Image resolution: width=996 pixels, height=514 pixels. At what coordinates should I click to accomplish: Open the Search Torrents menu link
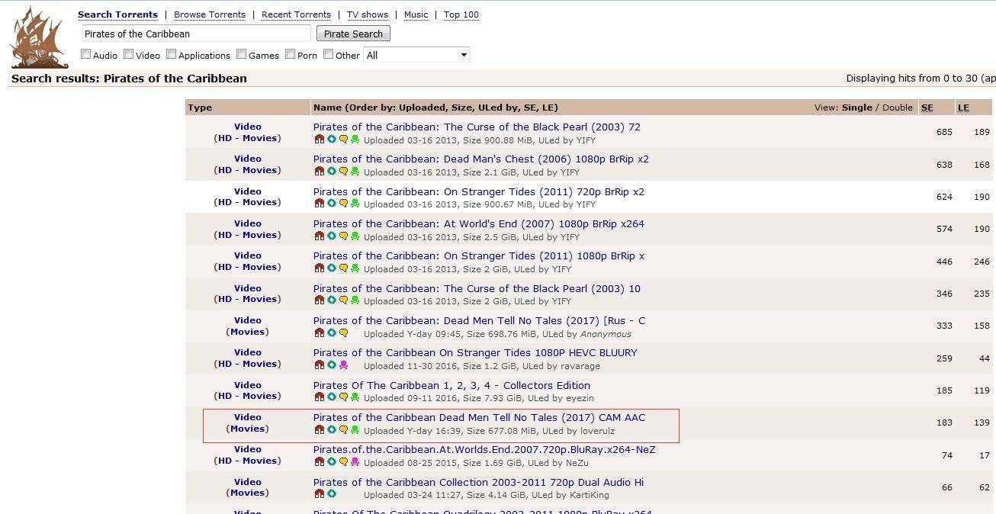pyautogui.click(x=117, y=14)
